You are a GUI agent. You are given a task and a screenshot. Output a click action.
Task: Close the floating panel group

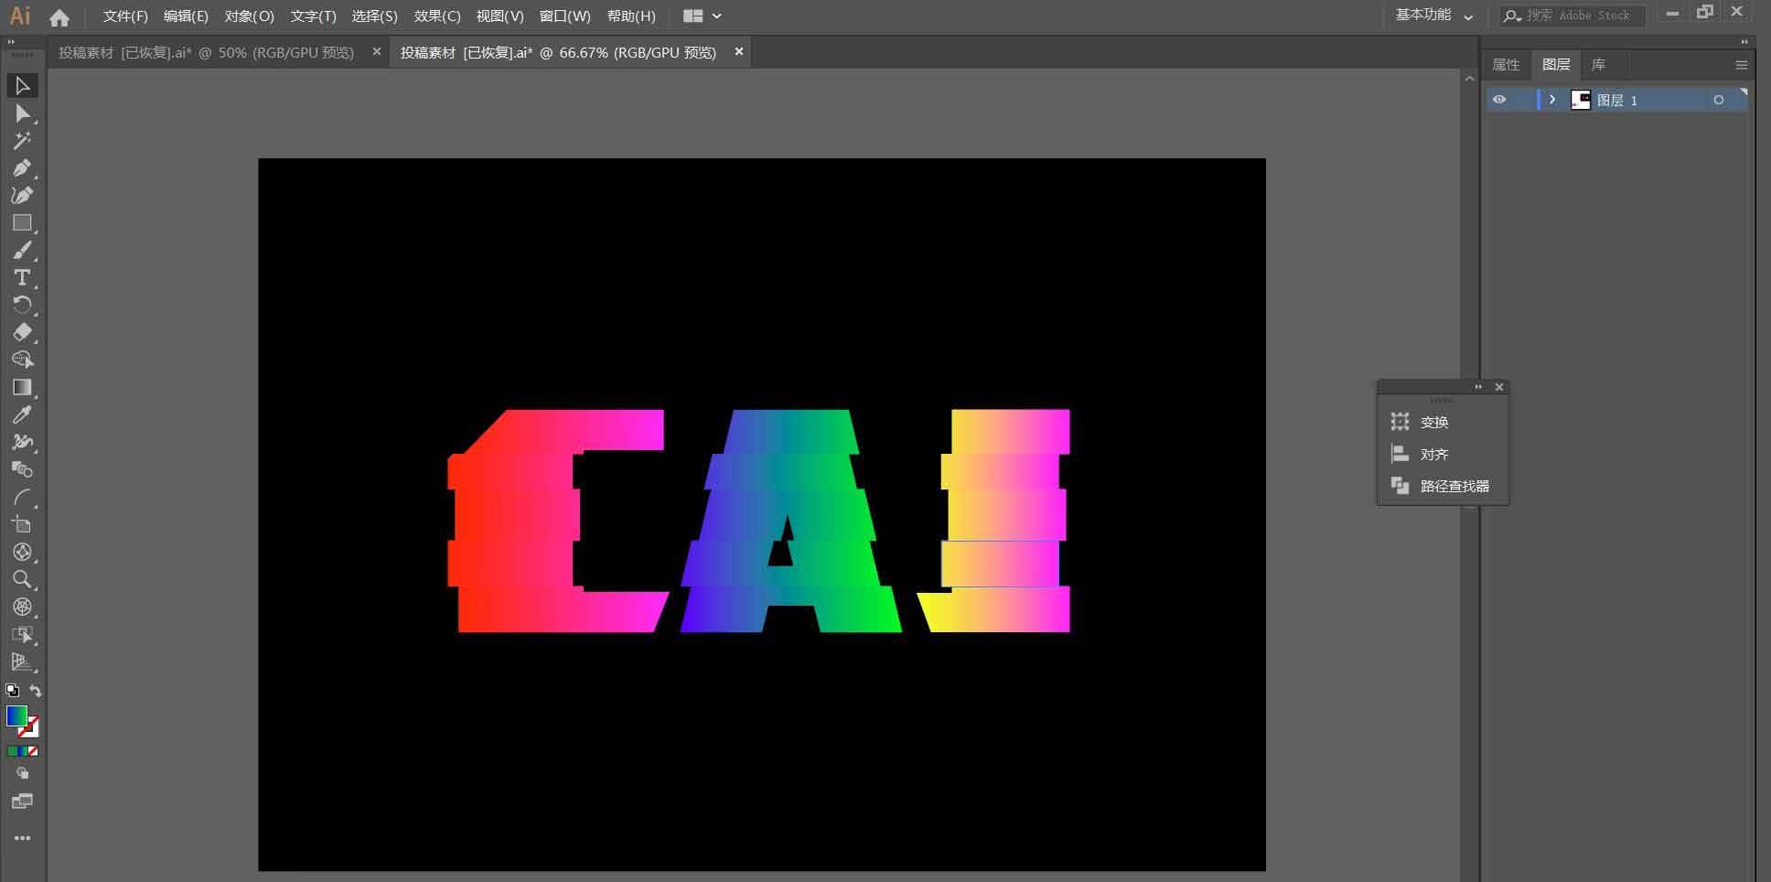[x=1499, y=387]
